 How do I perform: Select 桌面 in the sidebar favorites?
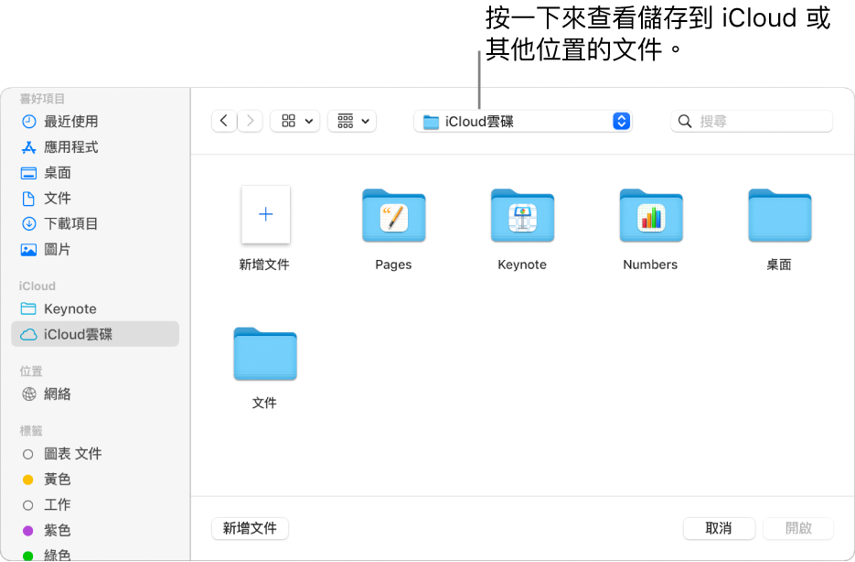tap(95, 173)
